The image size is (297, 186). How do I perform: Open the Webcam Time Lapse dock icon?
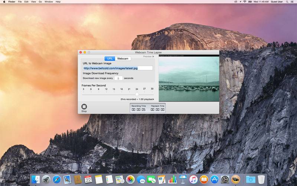(x=236, y=179)
